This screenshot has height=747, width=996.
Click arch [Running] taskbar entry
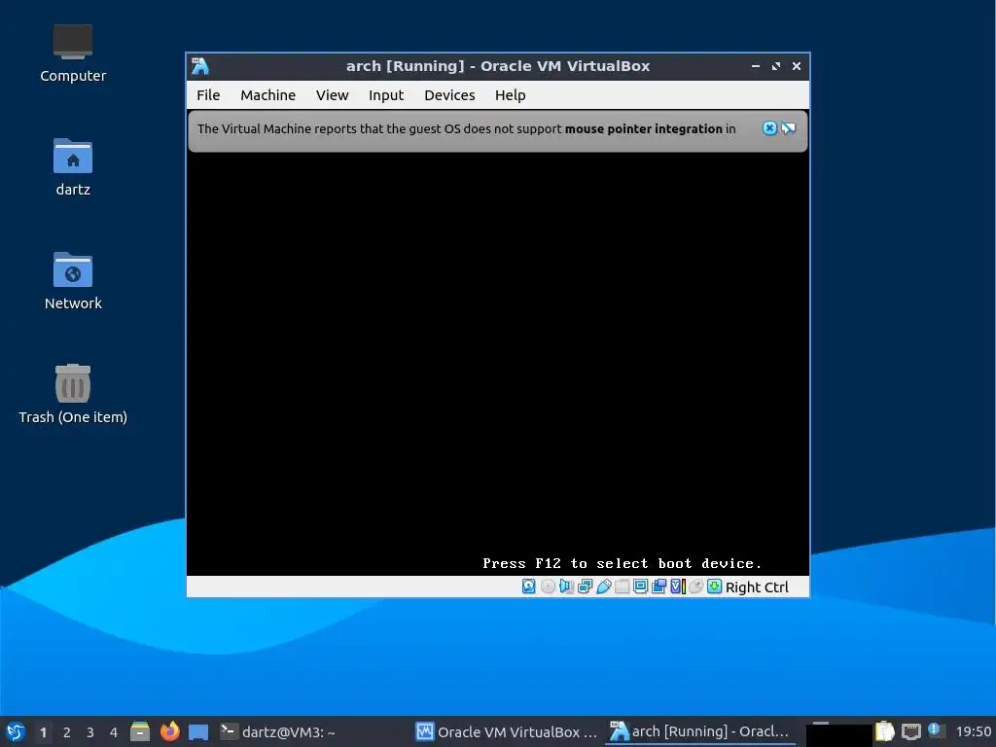click(700, 731)
